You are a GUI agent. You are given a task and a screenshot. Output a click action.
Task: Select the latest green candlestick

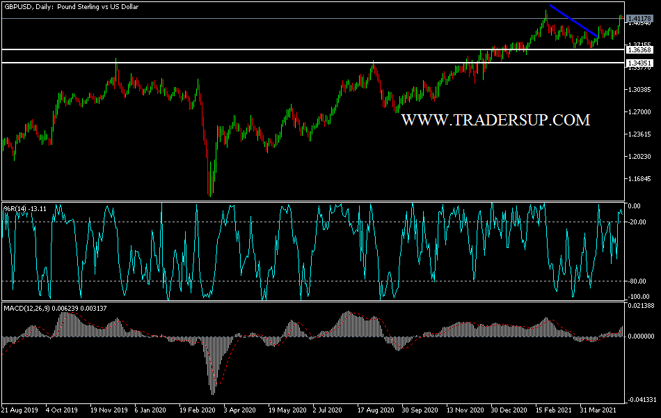pos(621,17)
